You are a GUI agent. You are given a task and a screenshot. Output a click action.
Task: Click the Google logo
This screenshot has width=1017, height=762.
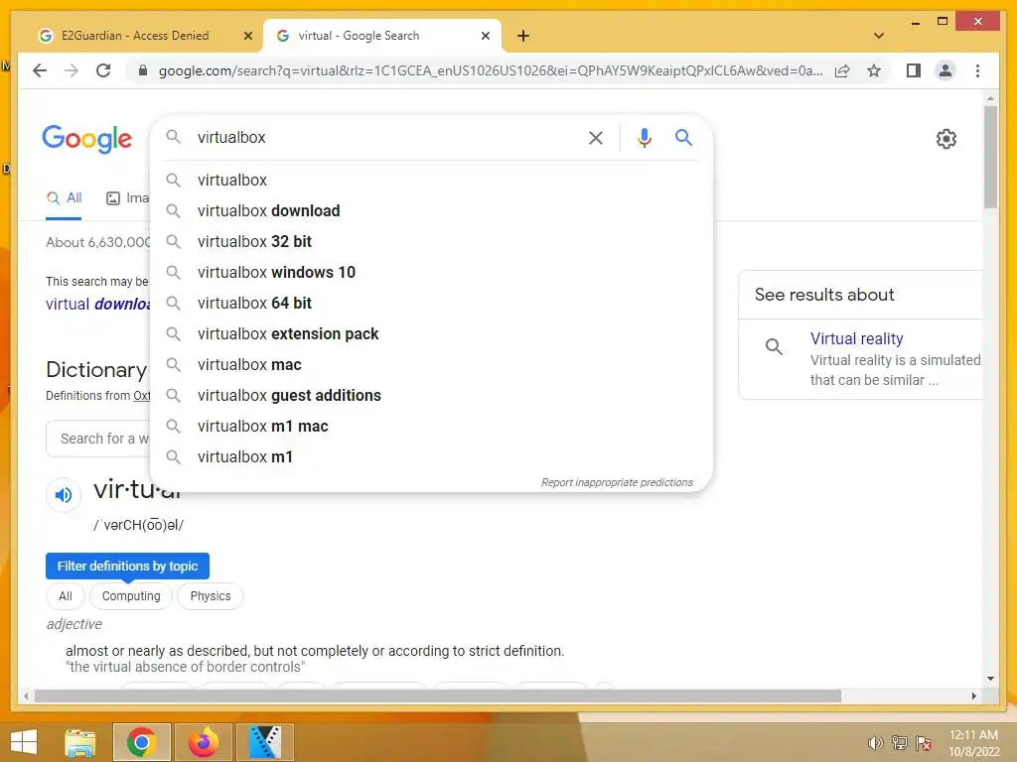pyautogui.click(x=87, y=139)
